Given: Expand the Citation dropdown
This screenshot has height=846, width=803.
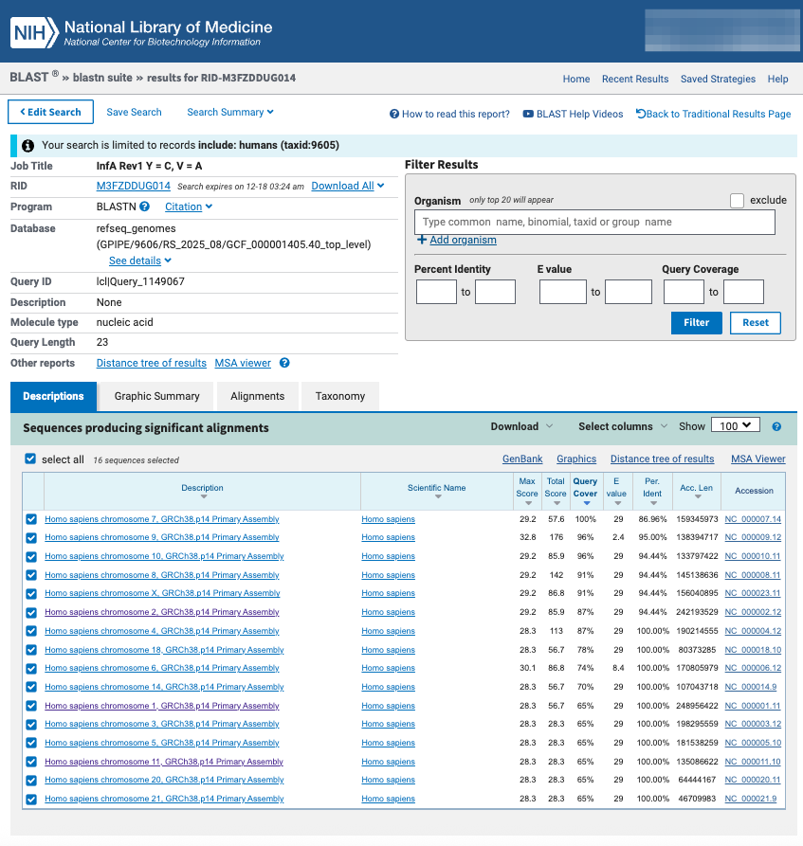Looking at the screenshot, I should pos(189,207).
